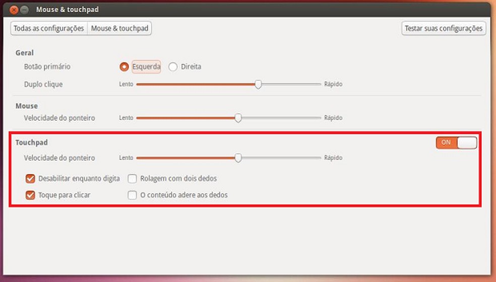Click the Touchpad section heading
The height and width of the screenshot is (282, 496).
[32, 143]
